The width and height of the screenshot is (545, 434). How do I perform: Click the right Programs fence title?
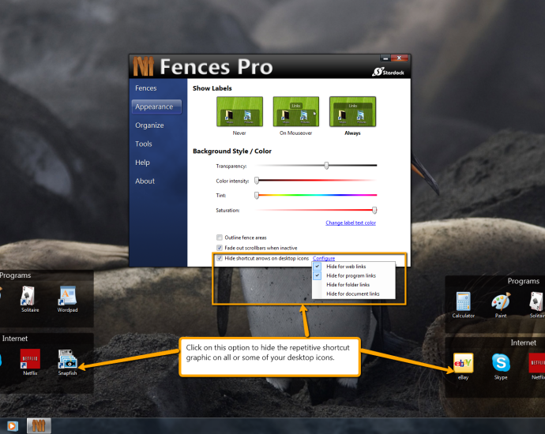(x=524, y=281)
